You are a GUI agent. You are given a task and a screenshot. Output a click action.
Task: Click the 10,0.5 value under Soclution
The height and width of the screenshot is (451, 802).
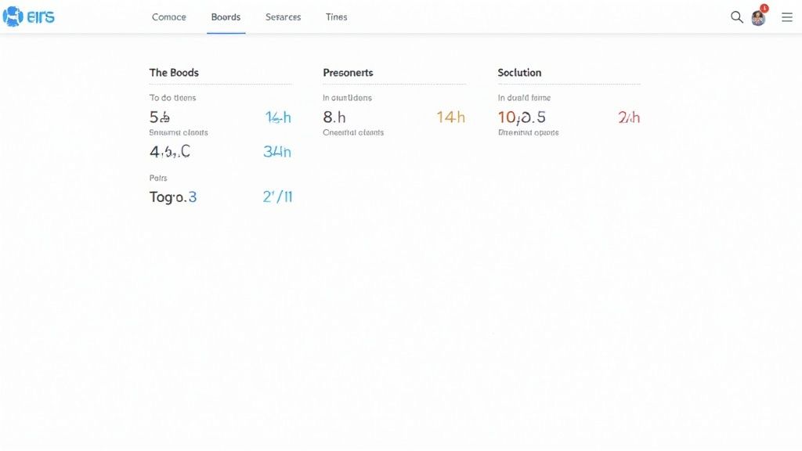pyautogui.click(x=522, y=117)
